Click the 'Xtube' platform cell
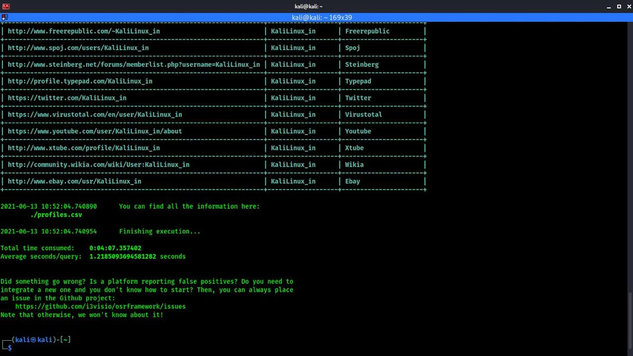Image resolution: width=633 pixels, height=356 pixels. pos(354,148)
